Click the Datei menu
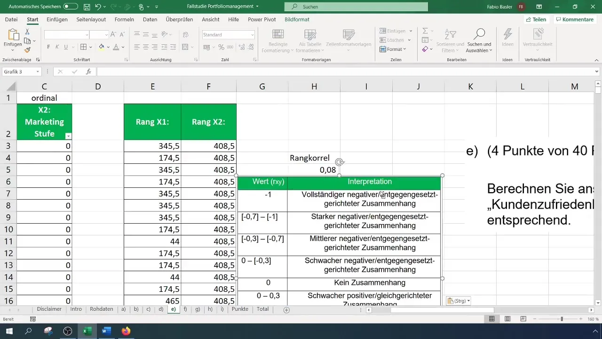Screen dimensions: 602x339 (11, 19)
